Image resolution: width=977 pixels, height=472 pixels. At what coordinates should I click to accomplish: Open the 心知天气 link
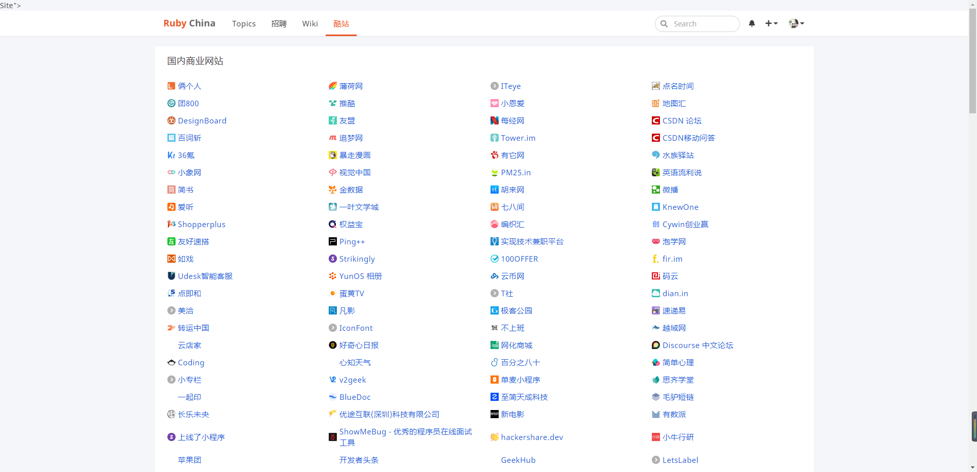pyautogui.click(x=355, y=362)
